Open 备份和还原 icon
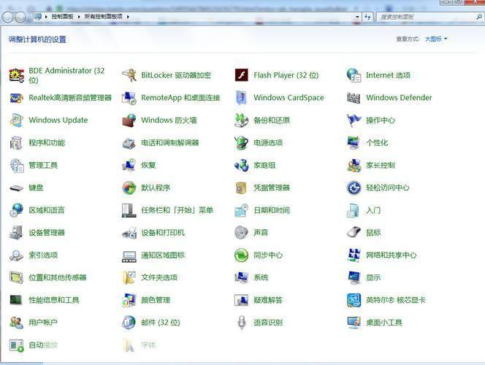485x365 pixels. 242,120
